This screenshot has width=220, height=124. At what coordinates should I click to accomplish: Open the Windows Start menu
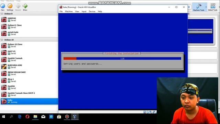tap(3, 117)
